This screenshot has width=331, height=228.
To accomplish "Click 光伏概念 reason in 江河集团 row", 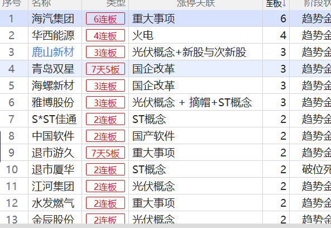I will tap(153, 187).
